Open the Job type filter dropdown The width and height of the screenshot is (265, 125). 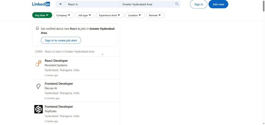tap(85, 15)
